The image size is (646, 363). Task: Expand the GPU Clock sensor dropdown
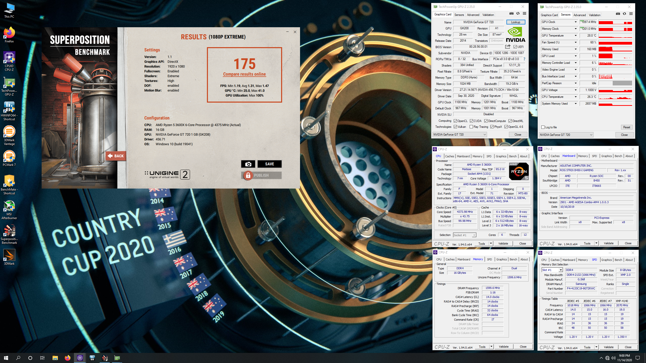click(x=576, y=22)
